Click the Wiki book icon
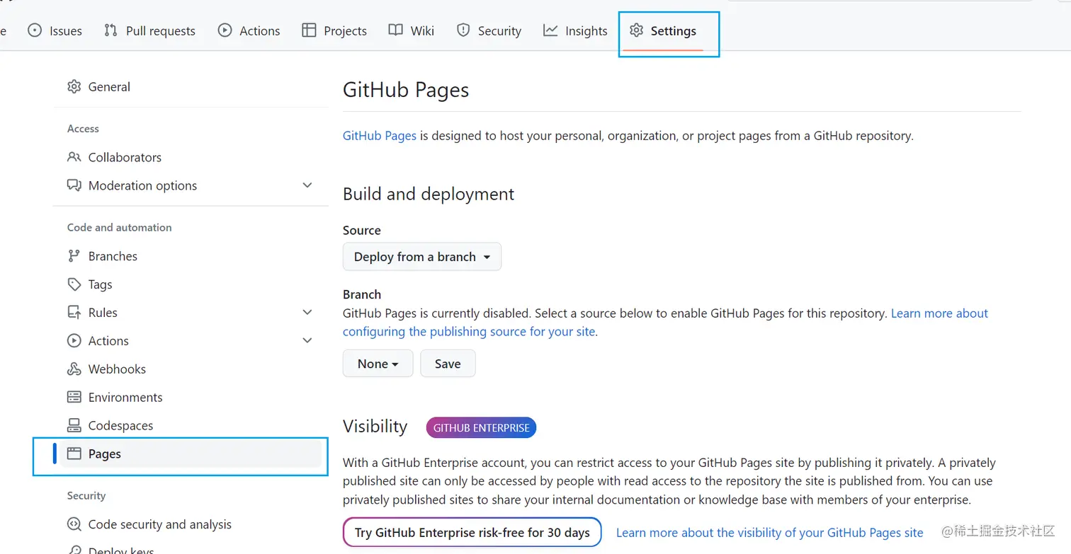The image size is (1071, 554). (x=396, y=30)
